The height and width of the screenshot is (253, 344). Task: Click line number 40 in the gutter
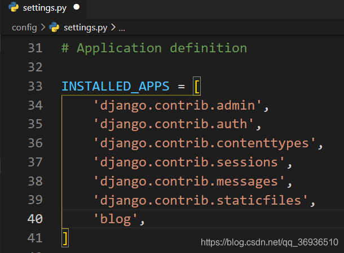coord(35,219)
